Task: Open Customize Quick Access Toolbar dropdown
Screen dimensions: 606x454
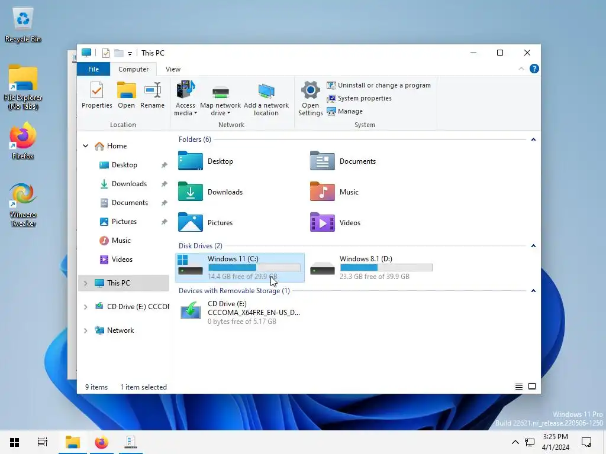Action: (x=130, y=53)
